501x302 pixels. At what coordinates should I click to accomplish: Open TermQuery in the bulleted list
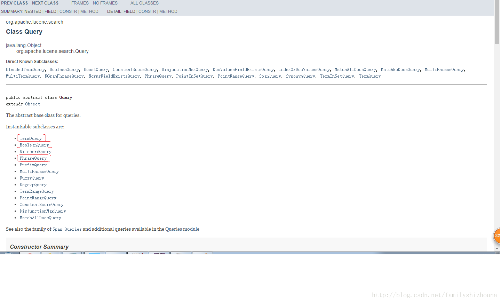point(31,138)
